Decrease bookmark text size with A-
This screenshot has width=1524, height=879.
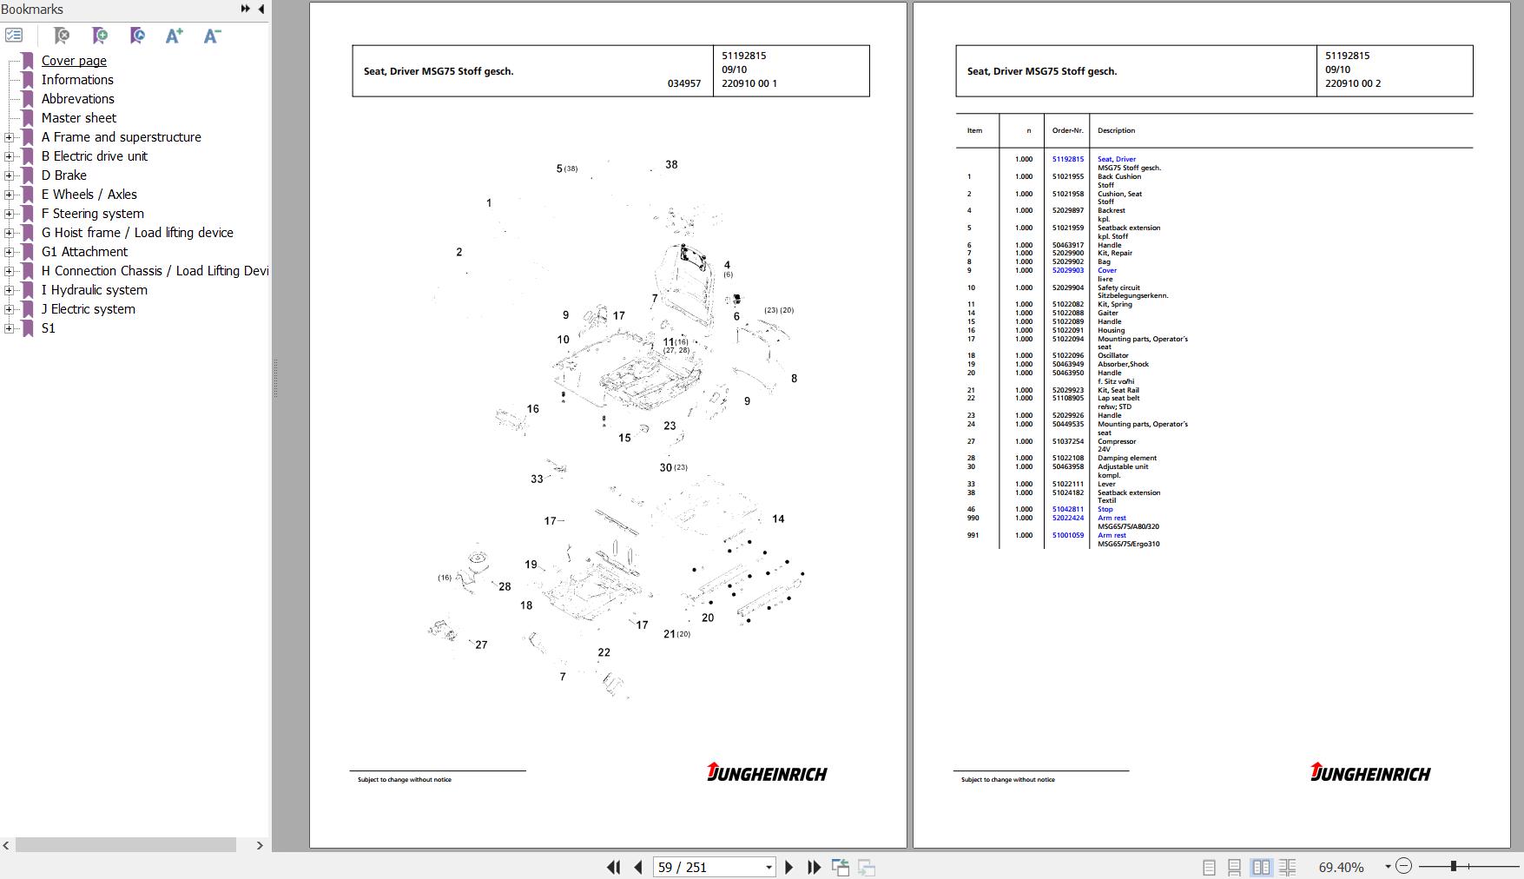pyautogui.click(x=213, y=36)
